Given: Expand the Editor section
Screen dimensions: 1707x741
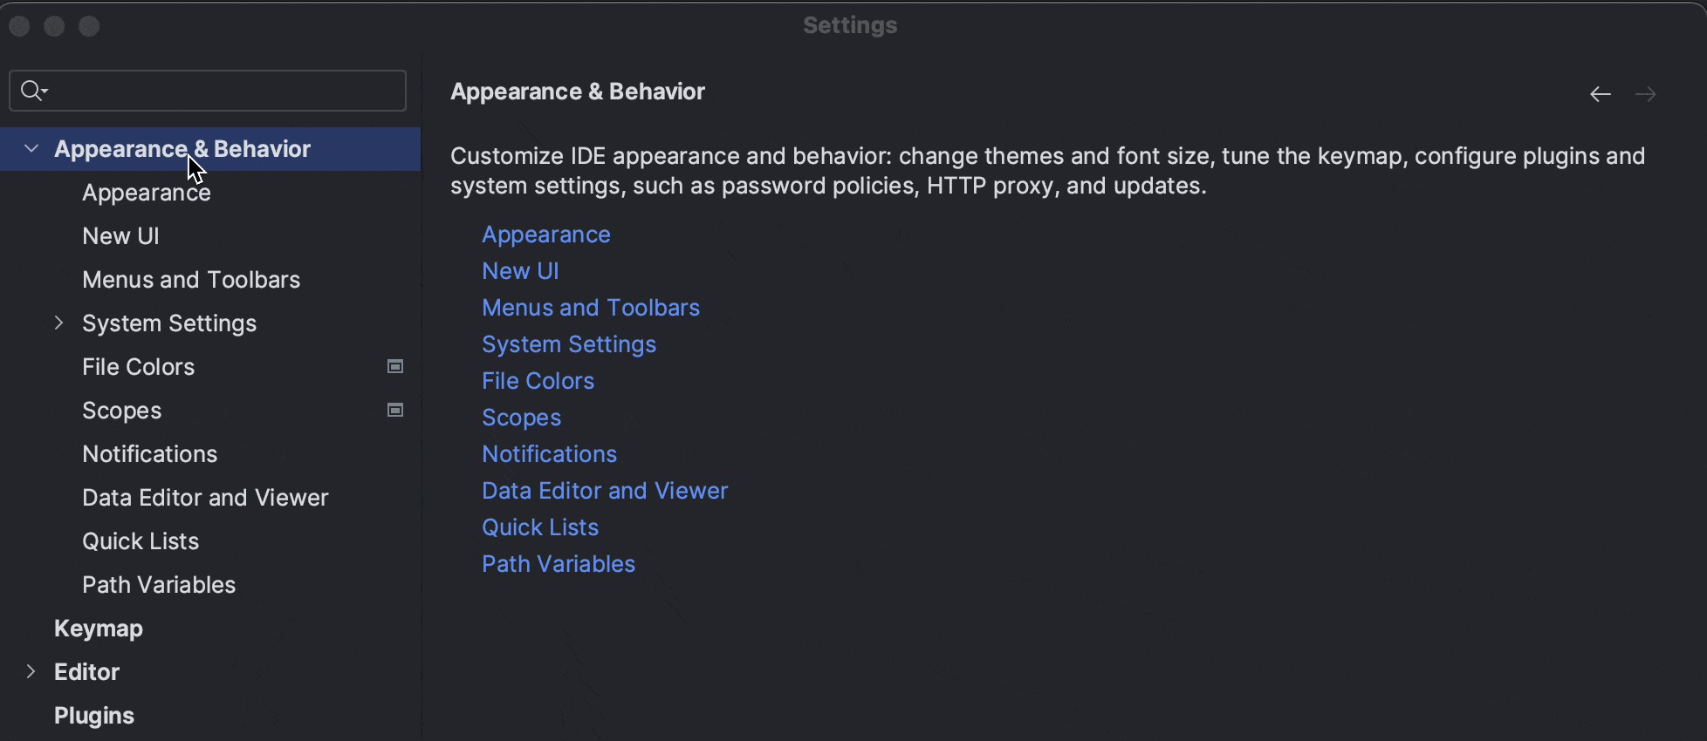Looking at the screenshot, I should tap(31, 672).
